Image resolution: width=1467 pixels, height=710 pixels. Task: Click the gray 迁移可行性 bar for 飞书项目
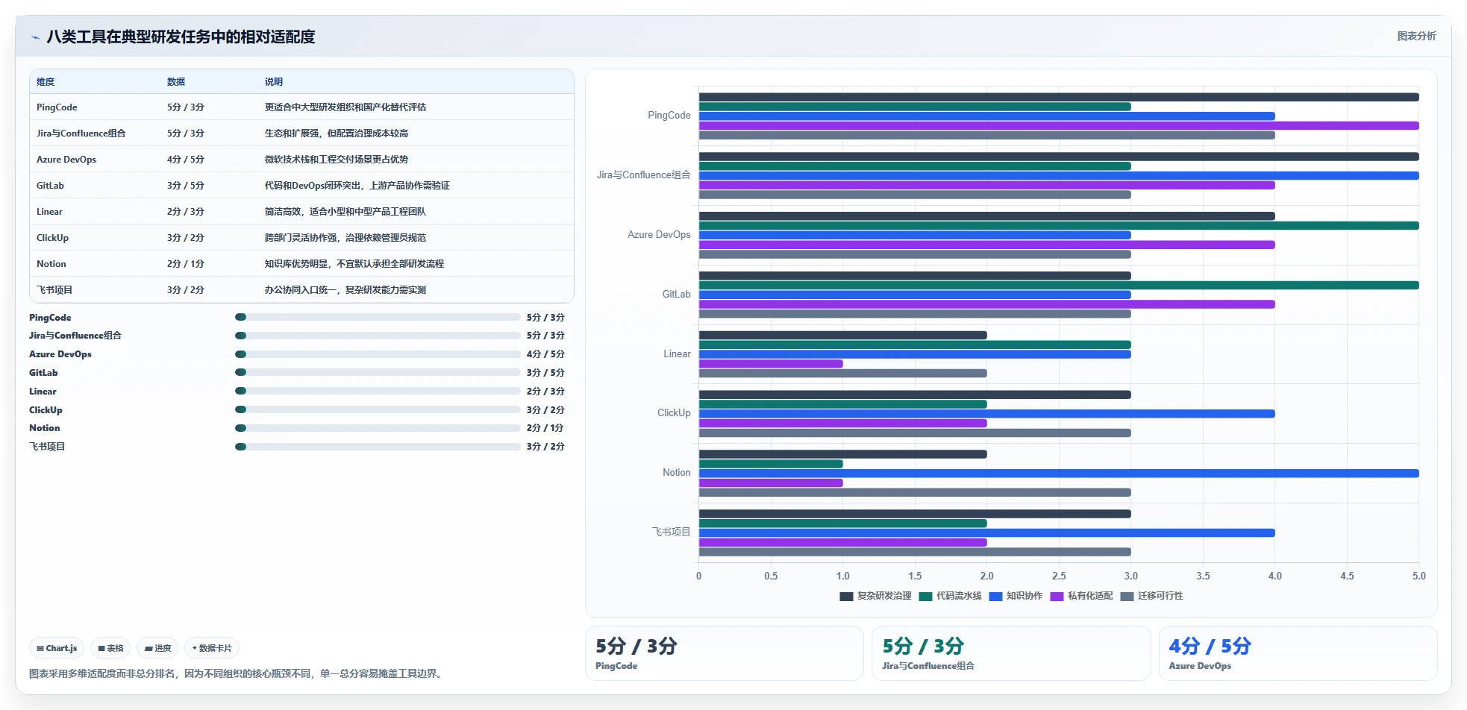click(x=915, y=552)
